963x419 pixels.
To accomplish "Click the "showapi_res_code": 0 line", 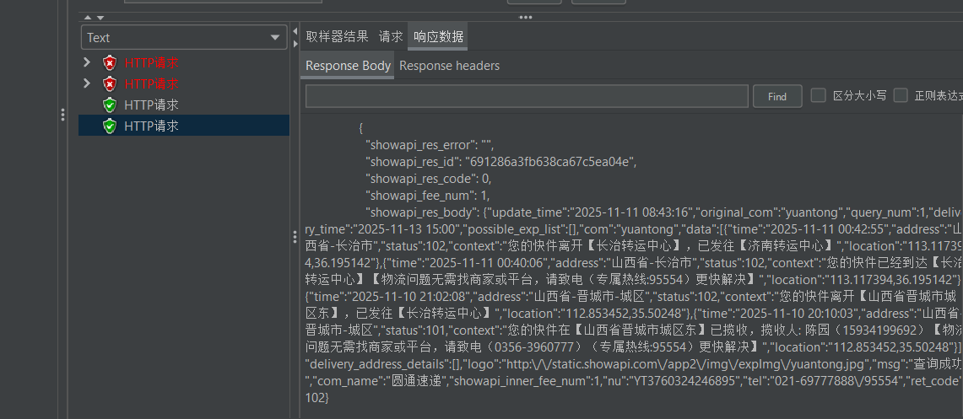I will pos(428,179).
